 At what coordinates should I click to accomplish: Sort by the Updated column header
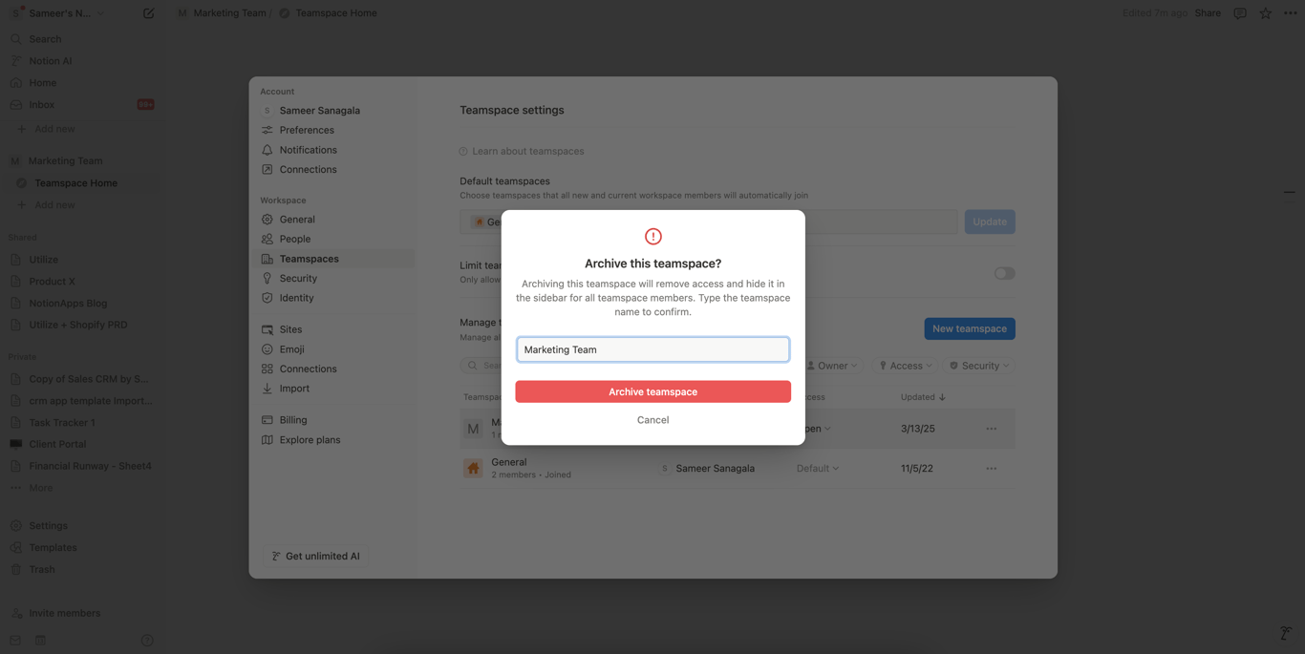[x=923, y=397]
